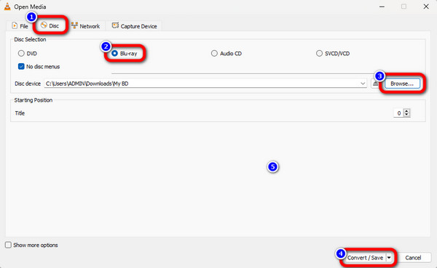Click the eject disc icon
The height and width of the screenshot is (268, 437).
click(x=376, y=84)
